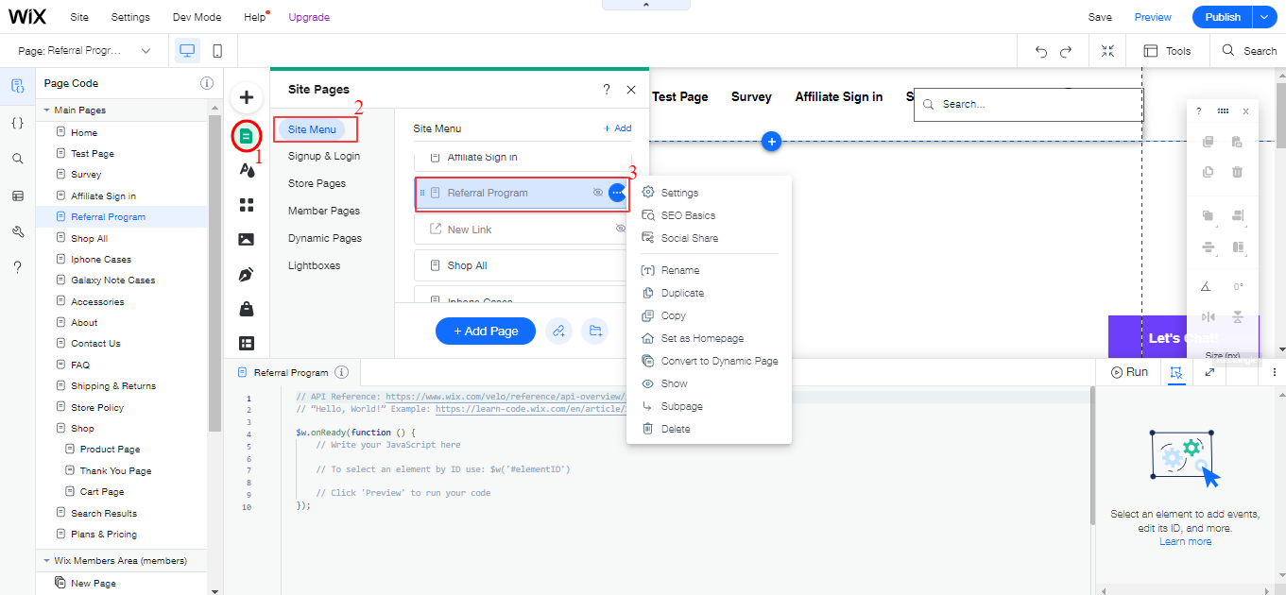The height and width of the screenshot is (595, 1286).
Task: Click the undo arrow
Action: pyautogui.click(x=1041, y=51)
